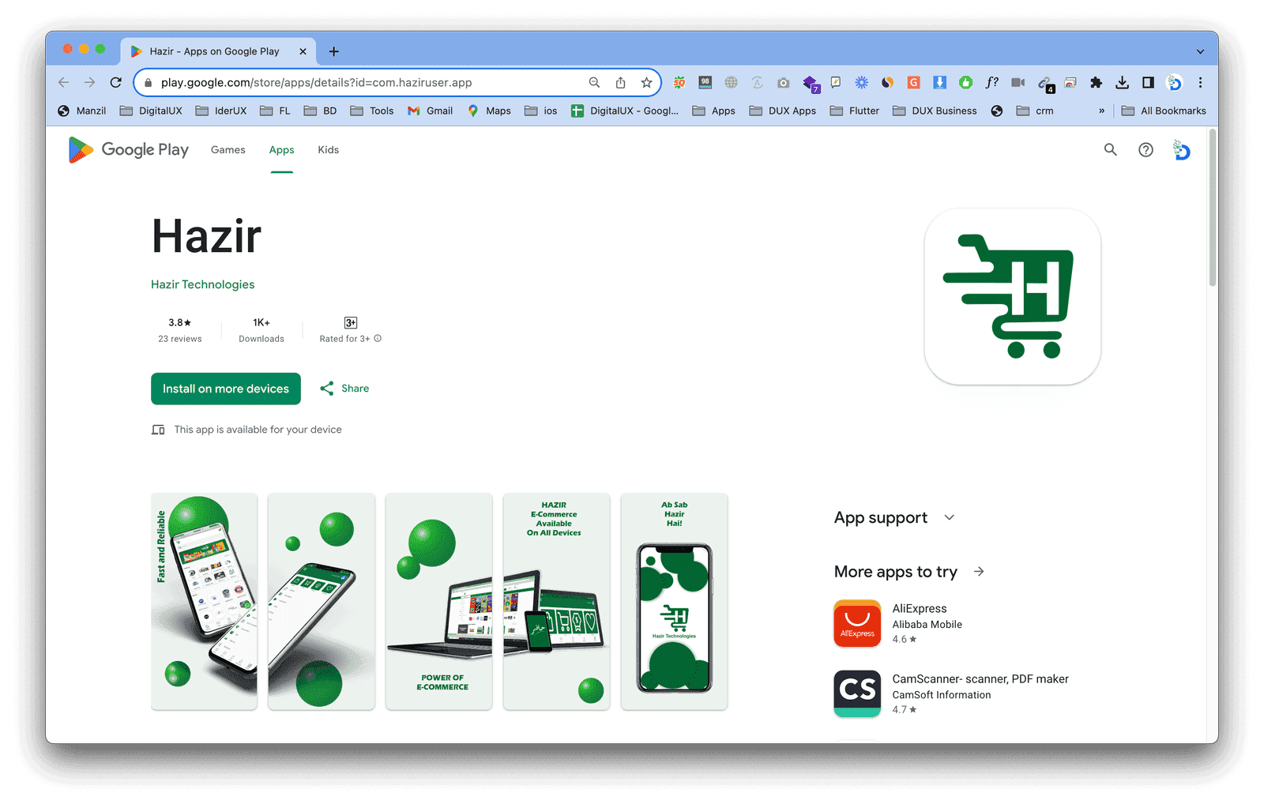The width and height of the screenshot is (1264, 804).
Task: Open Google Play account avatar
Action: click(1181, 149)
